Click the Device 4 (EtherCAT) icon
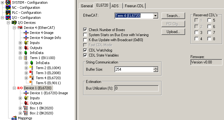This screenshot has width=224, height=120. (20, 28)
